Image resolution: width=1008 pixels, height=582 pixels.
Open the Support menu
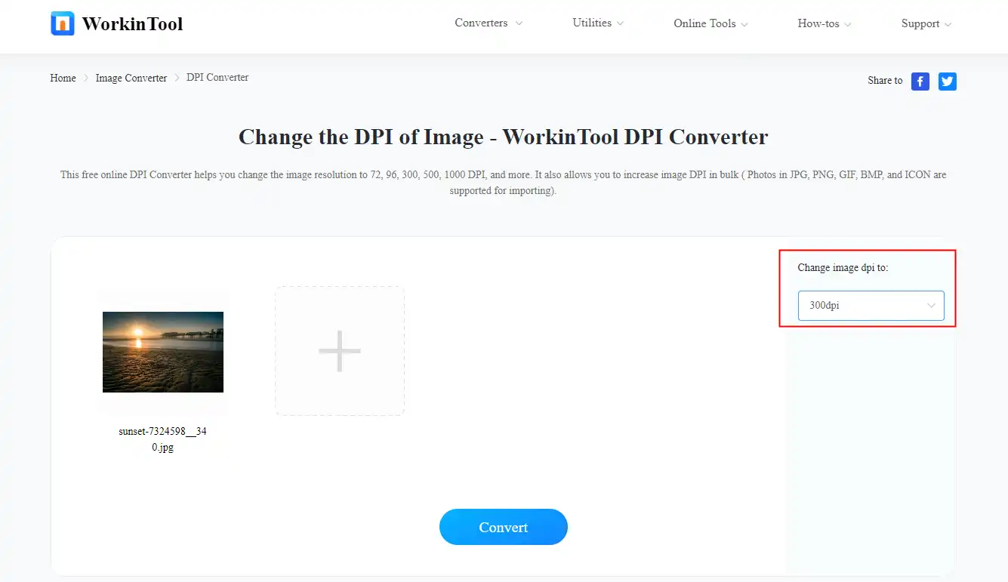(x=926, y=24)
